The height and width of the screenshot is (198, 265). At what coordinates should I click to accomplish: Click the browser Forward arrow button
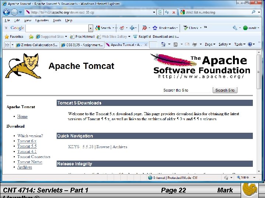click(14, 12)
